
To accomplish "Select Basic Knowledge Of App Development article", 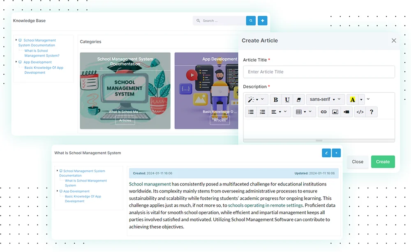I will click(x=43, y=70).
